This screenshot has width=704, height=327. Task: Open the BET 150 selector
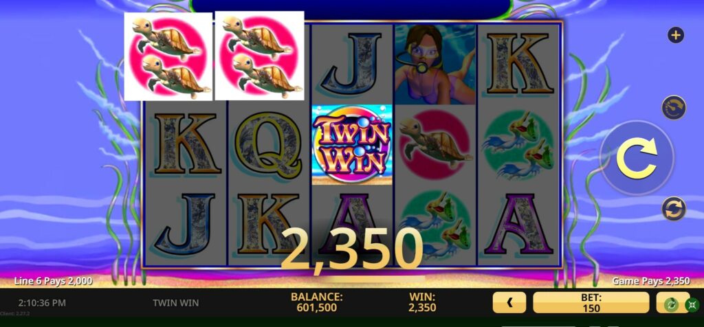click(x=591, y=303)
